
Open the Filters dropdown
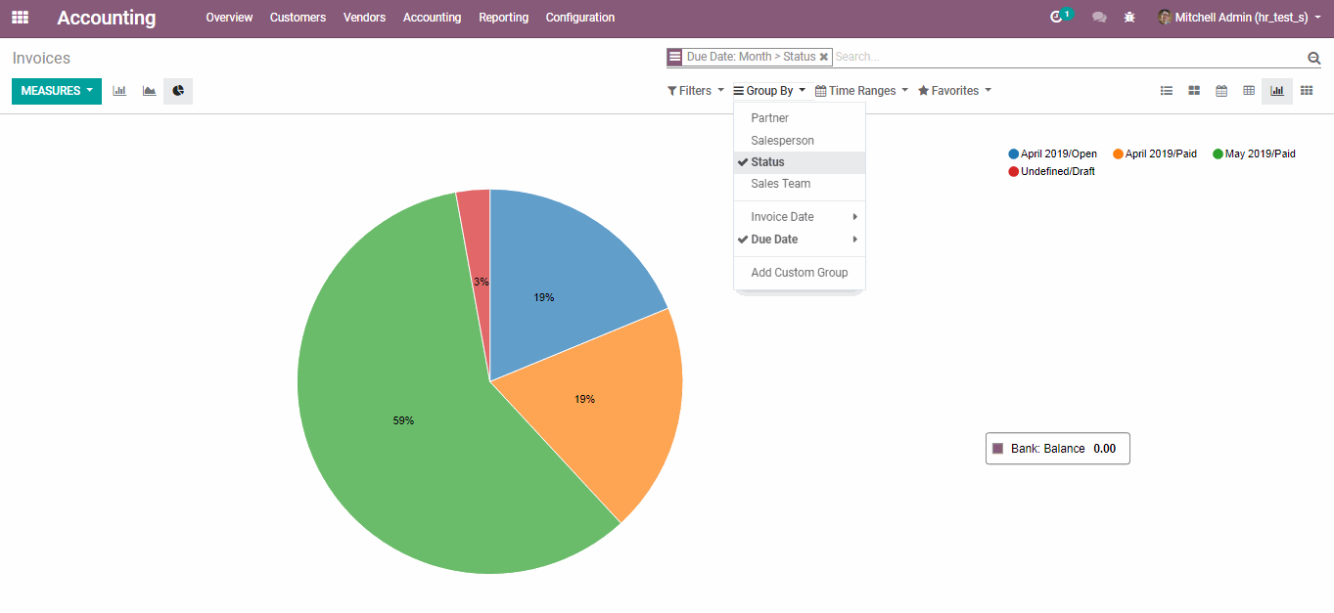tap(696, 91)
